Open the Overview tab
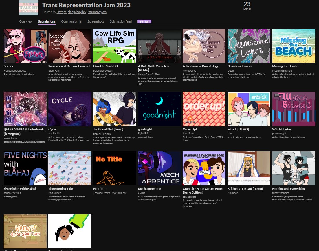The width and height of the screenshot is (319, 251). (26, 21)
